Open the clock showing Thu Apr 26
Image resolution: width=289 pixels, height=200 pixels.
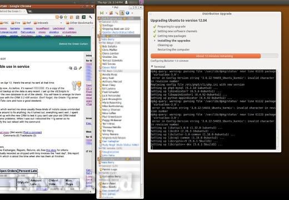click(110, 2)
